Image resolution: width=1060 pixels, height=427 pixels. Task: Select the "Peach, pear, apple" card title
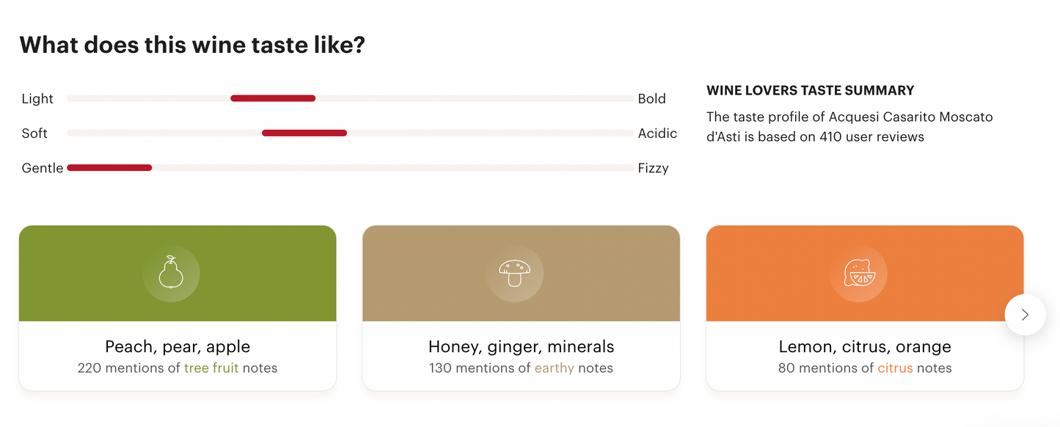(178, 346)
